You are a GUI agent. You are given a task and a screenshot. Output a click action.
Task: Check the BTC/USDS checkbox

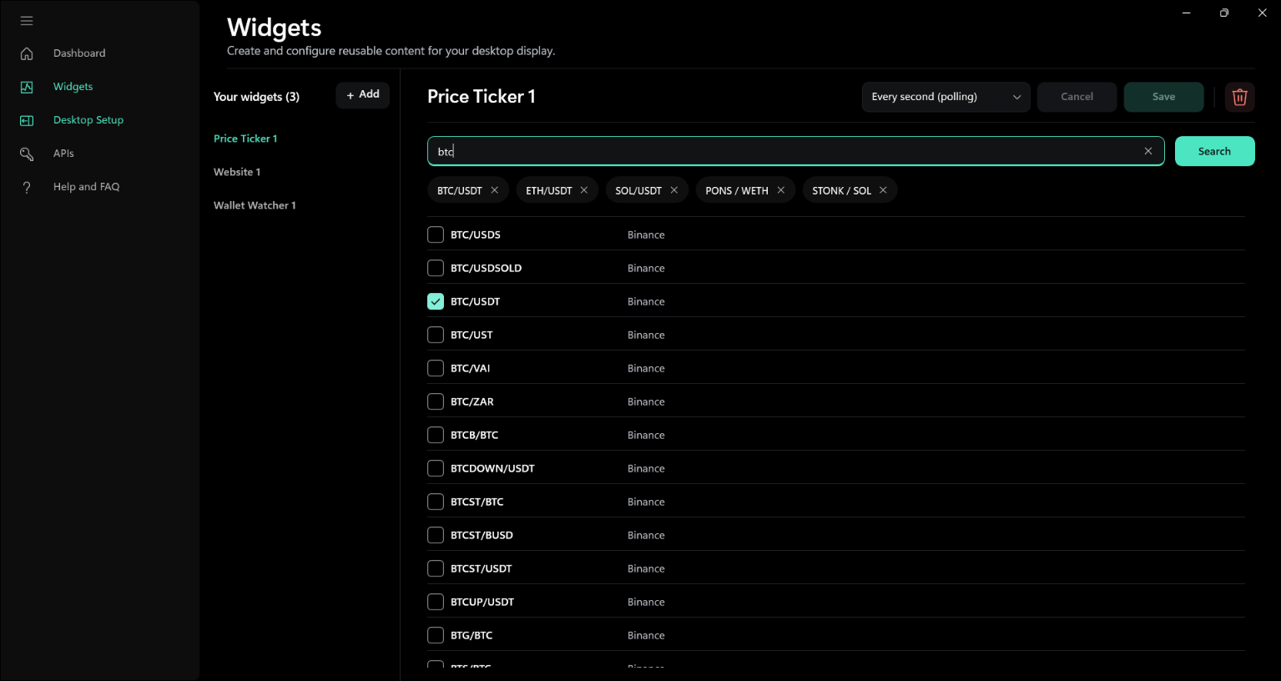coord(436,235)
